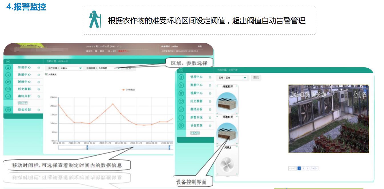Click the left handle of time range slider

click(x=87, y=147)
